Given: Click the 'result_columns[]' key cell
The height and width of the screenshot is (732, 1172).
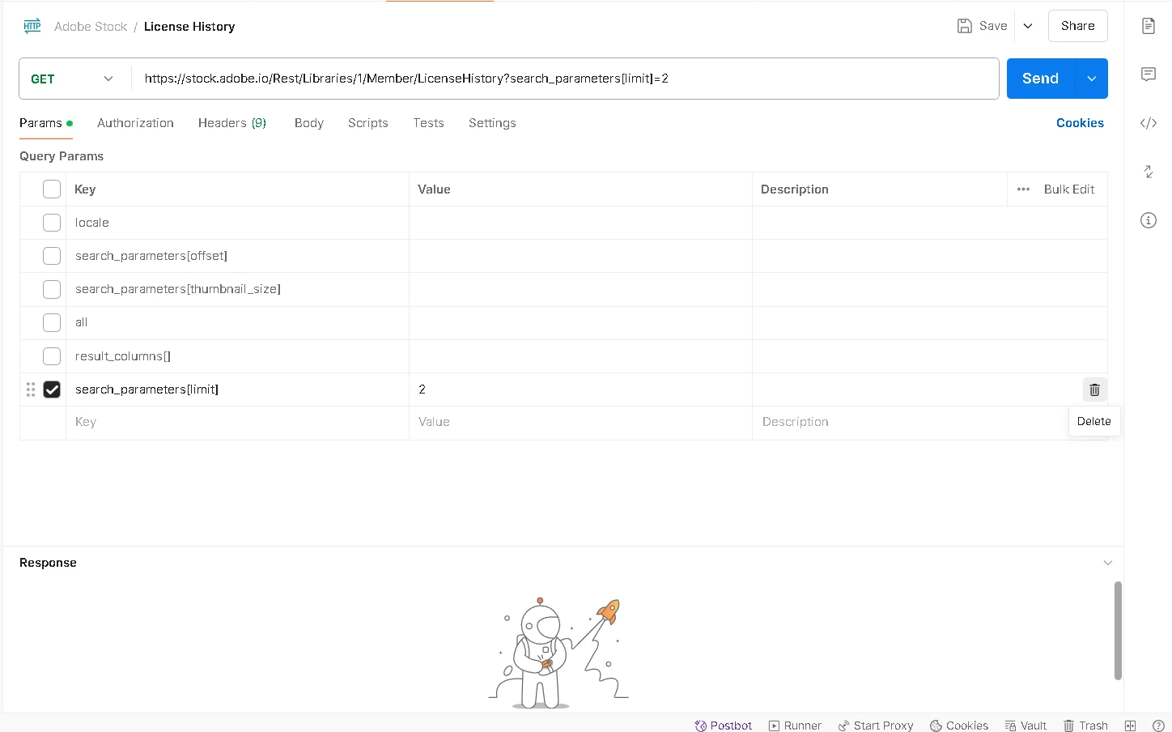Looking at the screenshot, I should (237, 356).
